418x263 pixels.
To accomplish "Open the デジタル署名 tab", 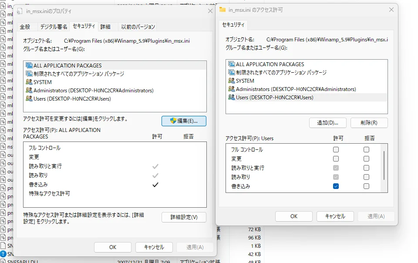I will pyautogui.click(x=54, y=27).
